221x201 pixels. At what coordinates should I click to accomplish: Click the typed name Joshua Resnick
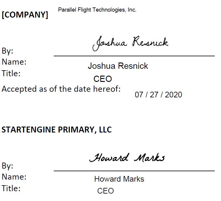(x=118, y=66)
